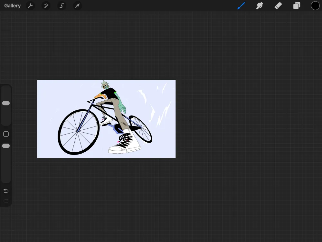Open the active color picker circle
The width and height of the screenshot is (322, 242).
(315, 5)
